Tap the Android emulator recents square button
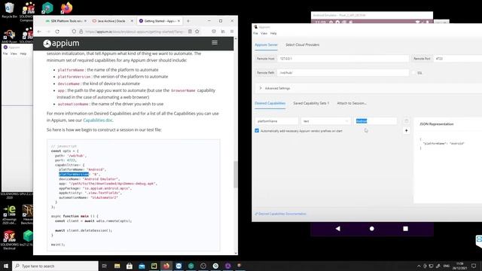 click(405, 229)
